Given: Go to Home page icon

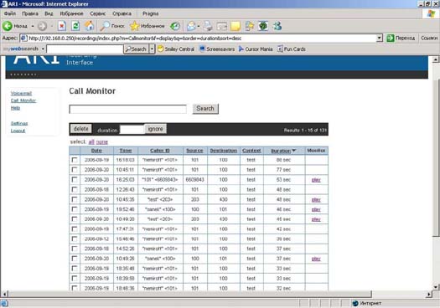Looking at the screenshot, I should tap(89, 26).
